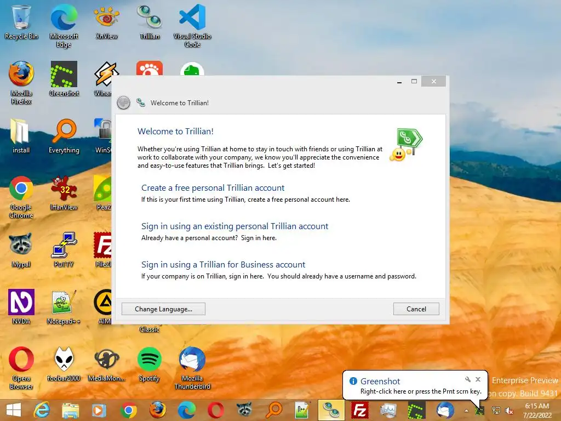
Task: Click wrench settings icon in Greenshot balloon
Action: click(468, 379)
